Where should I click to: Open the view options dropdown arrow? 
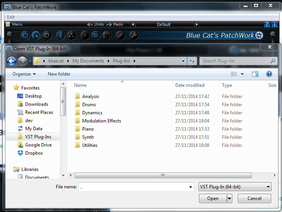pos(242,74)
